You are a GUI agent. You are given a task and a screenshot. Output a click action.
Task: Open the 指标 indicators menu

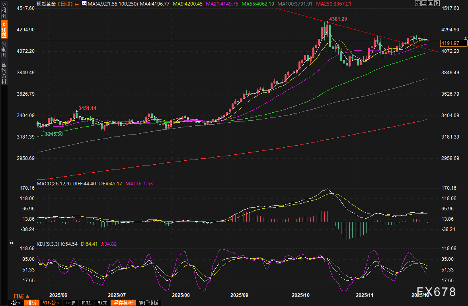pyautogui.click(x=16, y=303)
